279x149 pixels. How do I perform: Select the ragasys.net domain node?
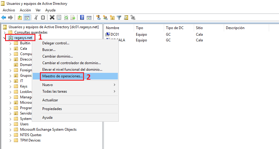(23, 38)
